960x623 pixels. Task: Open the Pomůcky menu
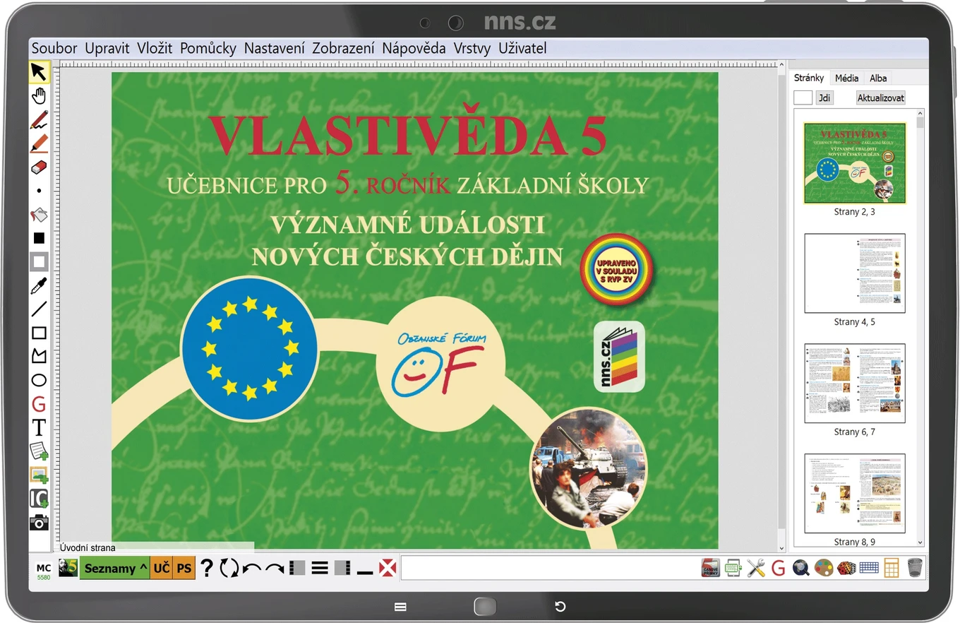(208, 48)
